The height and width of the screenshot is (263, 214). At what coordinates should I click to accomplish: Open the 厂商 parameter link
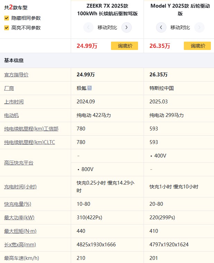[9, 88]
